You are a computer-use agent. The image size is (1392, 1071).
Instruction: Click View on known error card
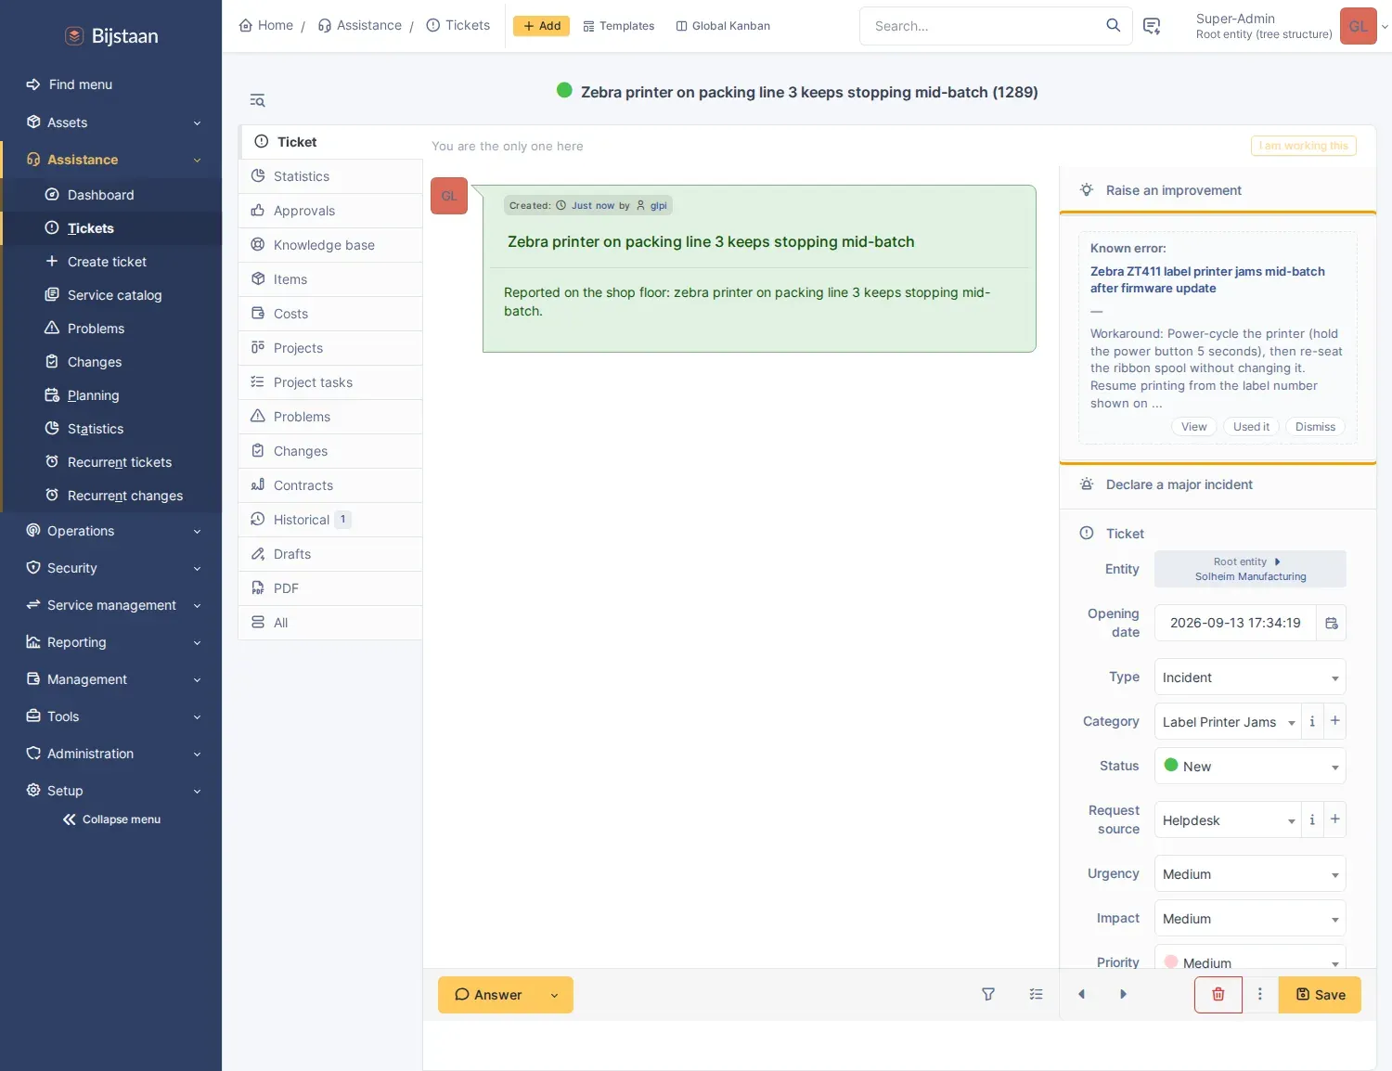click(1194, 427)
